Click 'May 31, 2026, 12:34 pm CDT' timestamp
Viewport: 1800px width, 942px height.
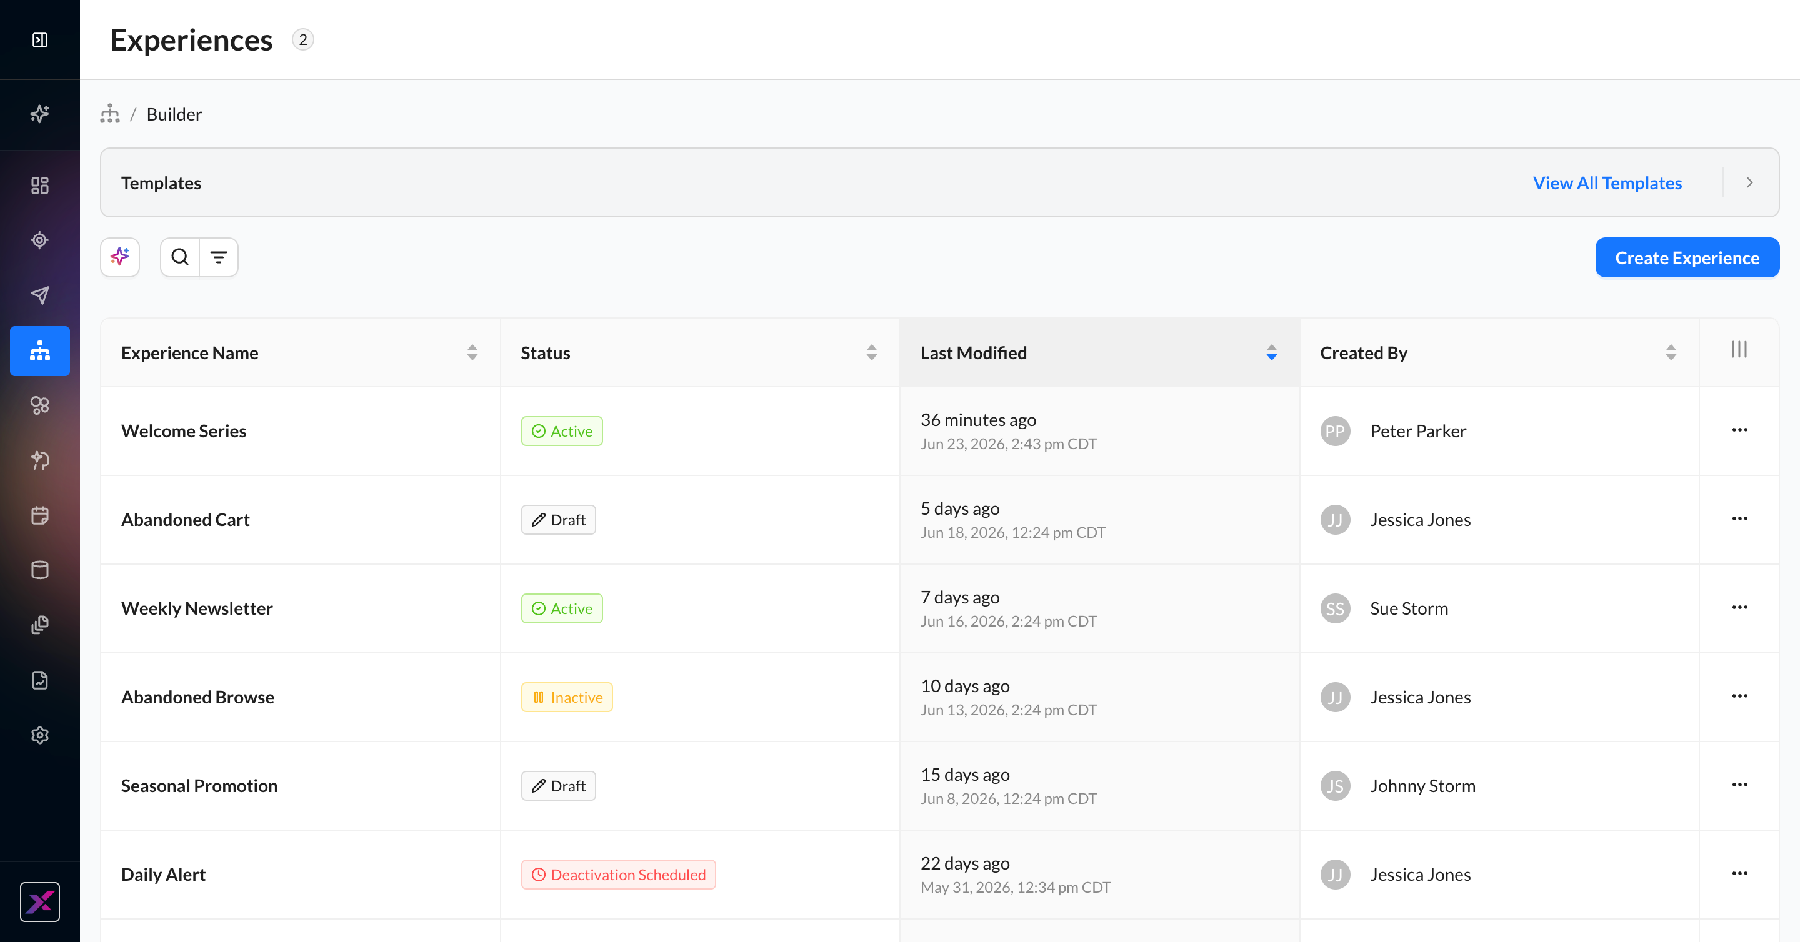(1015, 887)
